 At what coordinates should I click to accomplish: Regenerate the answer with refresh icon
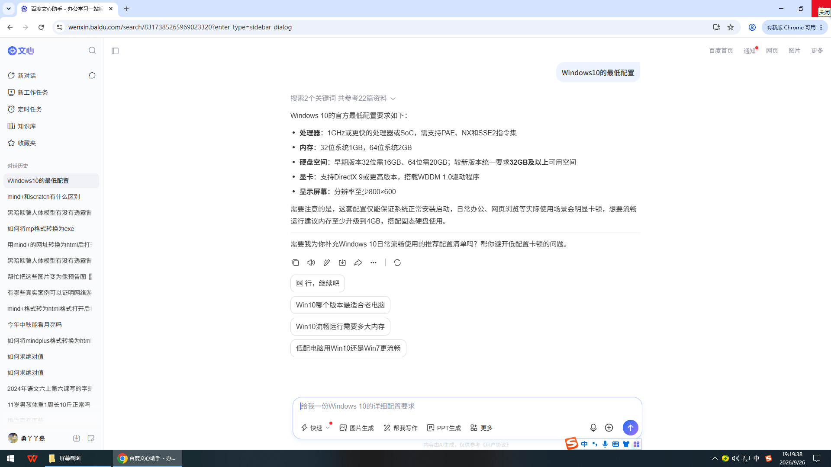click(x=397, y=262)
